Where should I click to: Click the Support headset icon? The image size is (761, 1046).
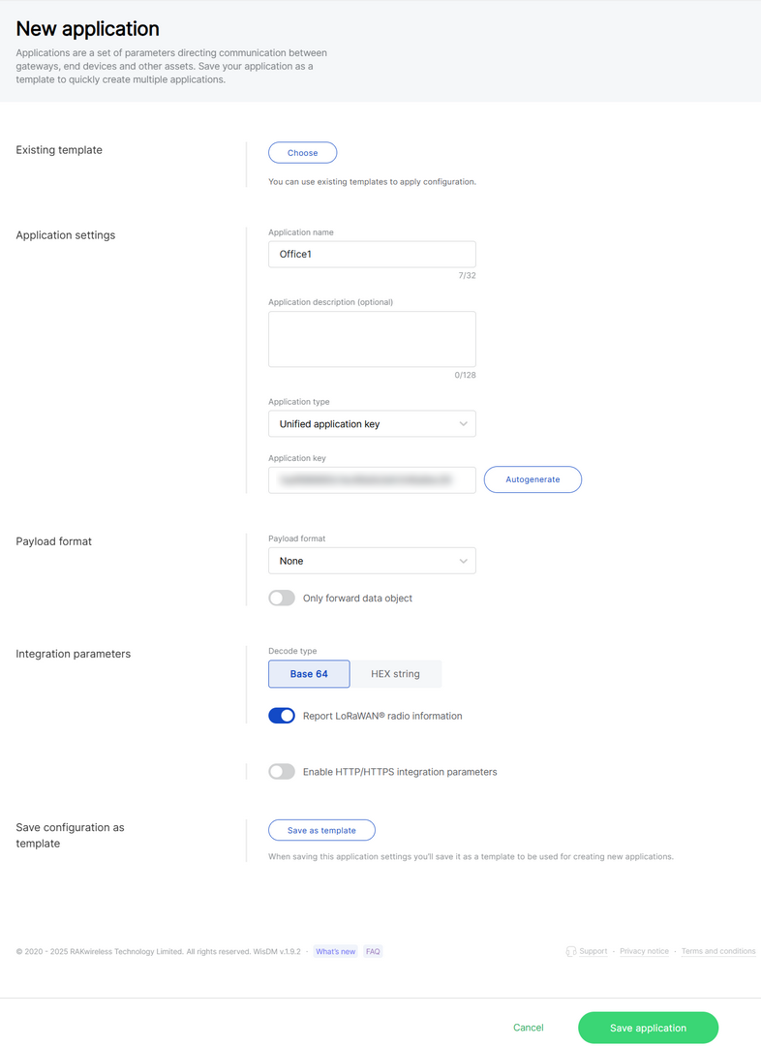pos(572,951)
